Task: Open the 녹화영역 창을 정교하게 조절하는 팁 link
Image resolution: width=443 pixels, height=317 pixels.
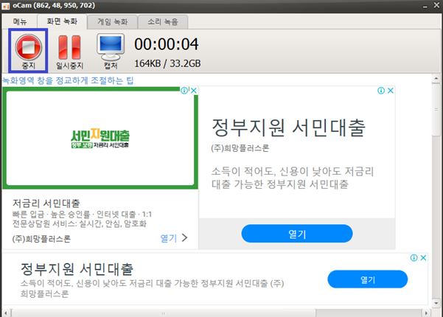Action: pos(68,80)
